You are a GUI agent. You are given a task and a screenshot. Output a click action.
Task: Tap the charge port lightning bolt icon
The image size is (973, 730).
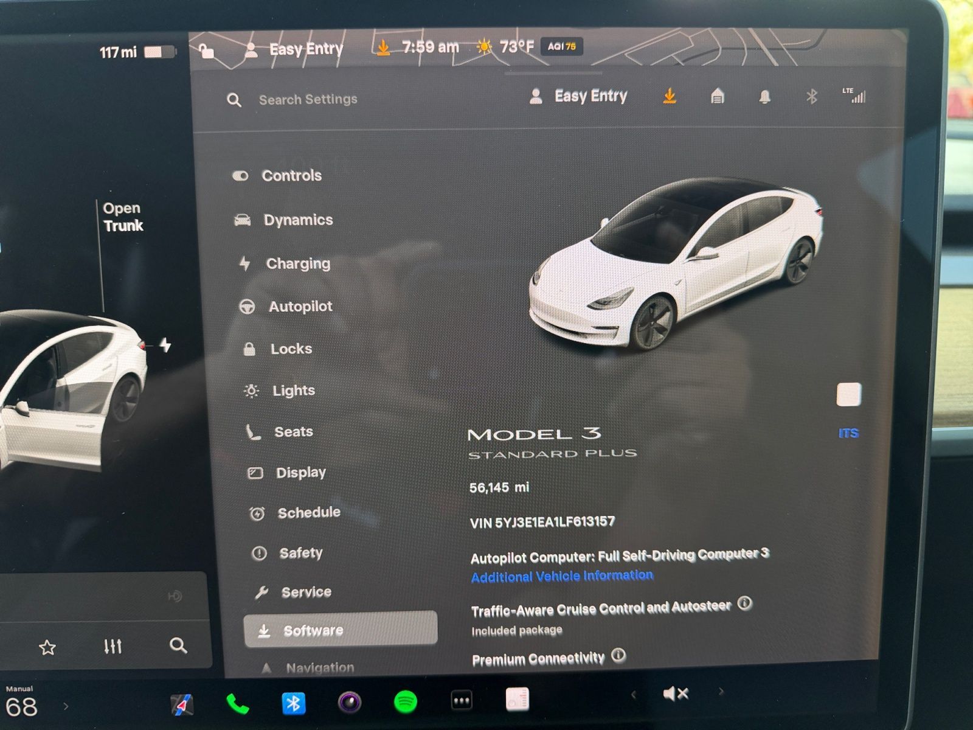coord(165,345)
